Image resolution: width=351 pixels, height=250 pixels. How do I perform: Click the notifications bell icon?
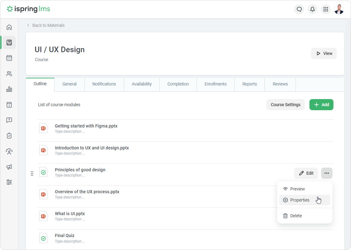(x=312, y=9)
